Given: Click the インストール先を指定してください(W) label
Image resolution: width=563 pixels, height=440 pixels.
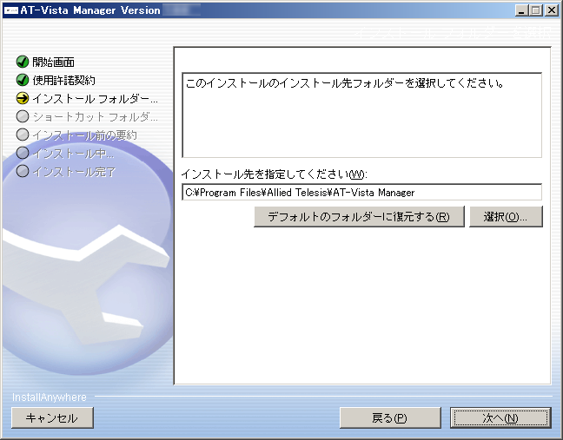Looking at the screenshot, I should coord(275,174).
